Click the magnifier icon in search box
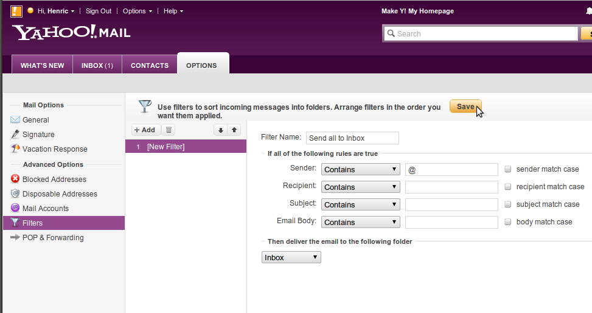The height and width of the screenshot is (313, 592). (x=391, y=33)
